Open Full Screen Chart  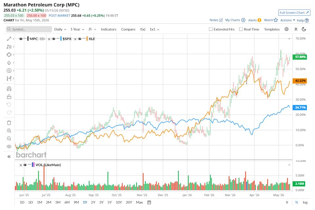[x=294, y=13]
